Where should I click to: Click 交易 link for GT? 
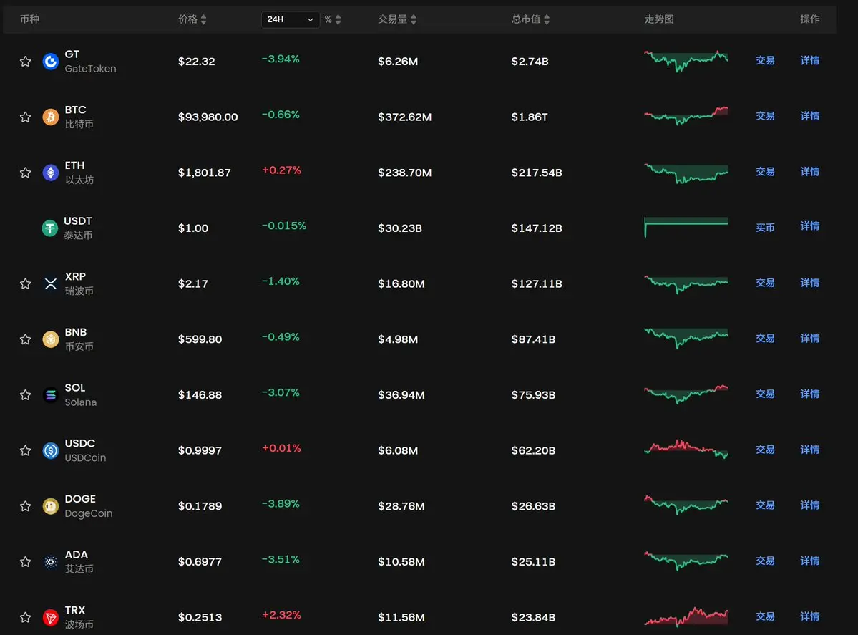(x=765, y=60)
